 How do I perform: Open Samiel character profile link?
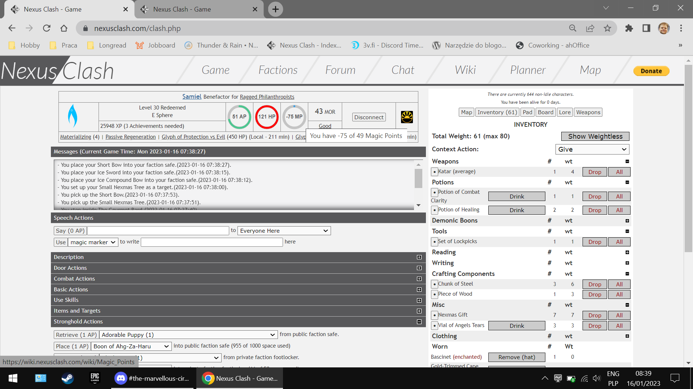point(192,97)
